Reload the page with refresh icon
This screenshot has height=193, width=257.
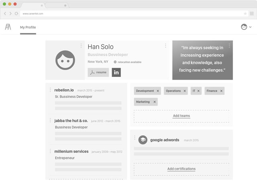pyautogui.click(x=16, y=13)
